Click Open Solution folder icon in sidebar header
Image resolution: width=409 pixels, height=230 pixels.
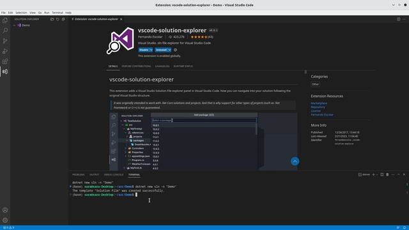point(52,19)
